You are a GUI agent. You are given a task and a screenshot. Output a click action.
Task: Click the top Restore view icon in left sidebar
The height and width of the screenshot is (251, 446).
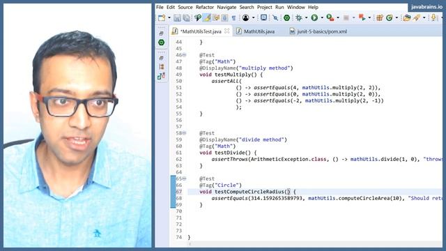(161, 33)
